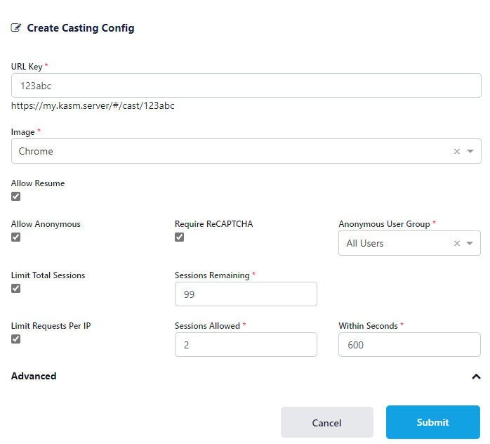Screen dimensions: 490x444
Task: Click the Chrome value in Image selector
Action: [37, 151]
